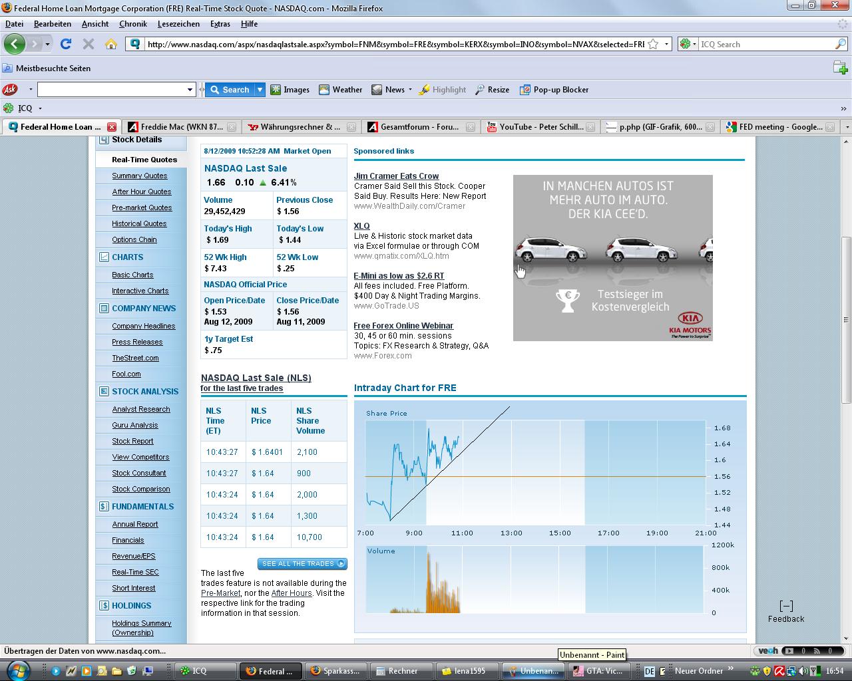
Task: Open the Chronik menu
Action: pyautogui.click(x=133, y=24)
